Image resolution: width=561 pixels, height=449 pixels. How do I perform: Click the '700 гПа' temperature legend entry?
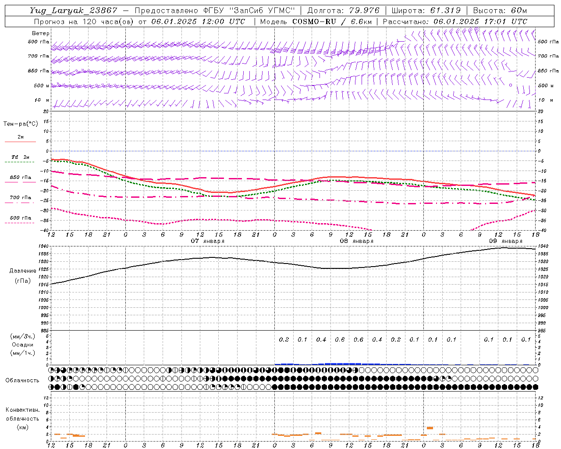[21, 198]
